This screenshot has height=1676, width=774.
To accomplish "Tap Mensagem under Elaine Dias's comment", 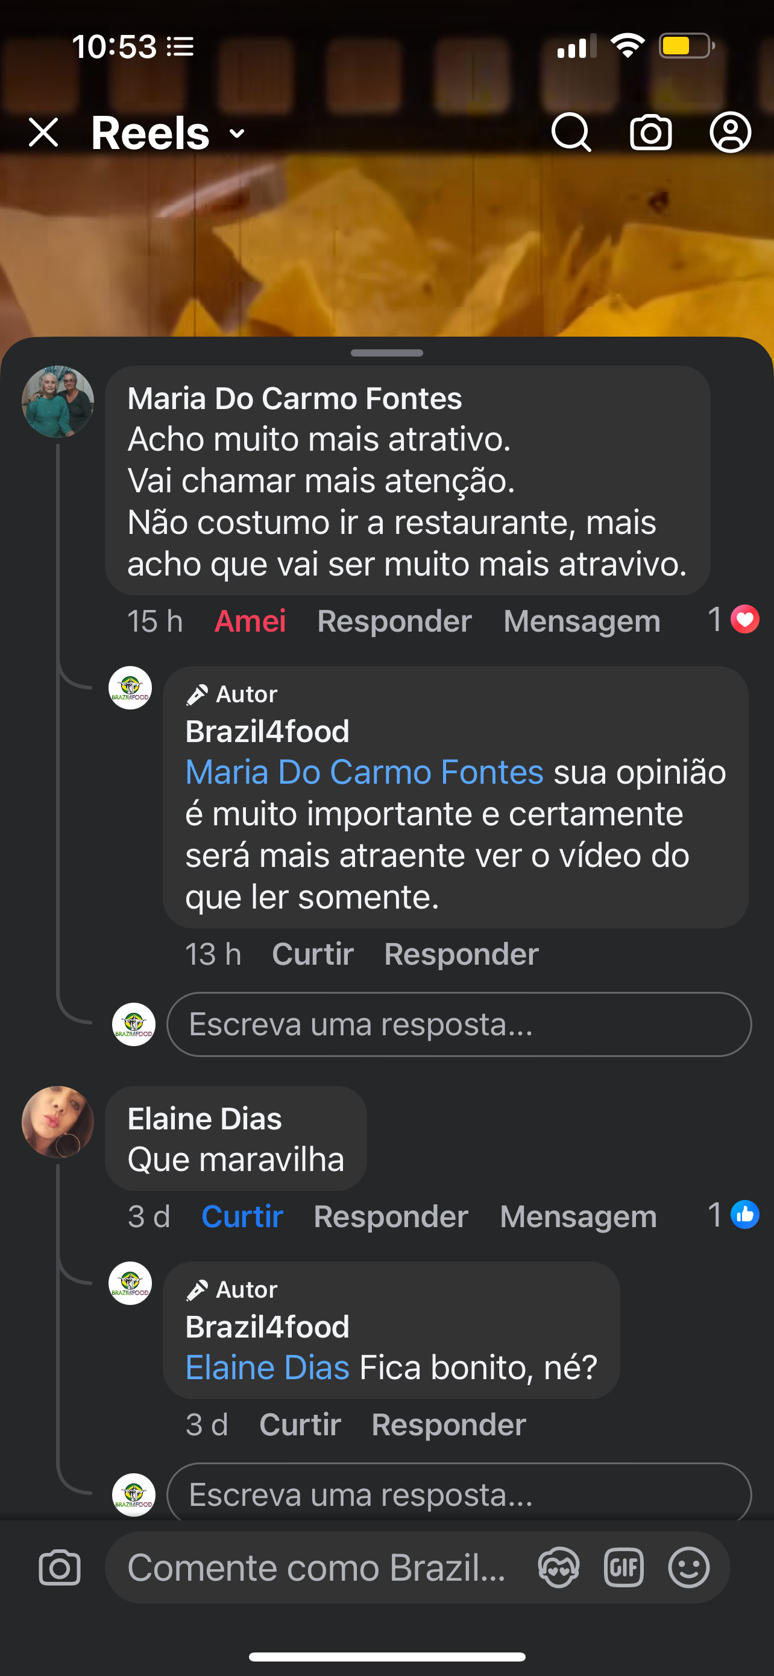I will [x=578, y=1217].
